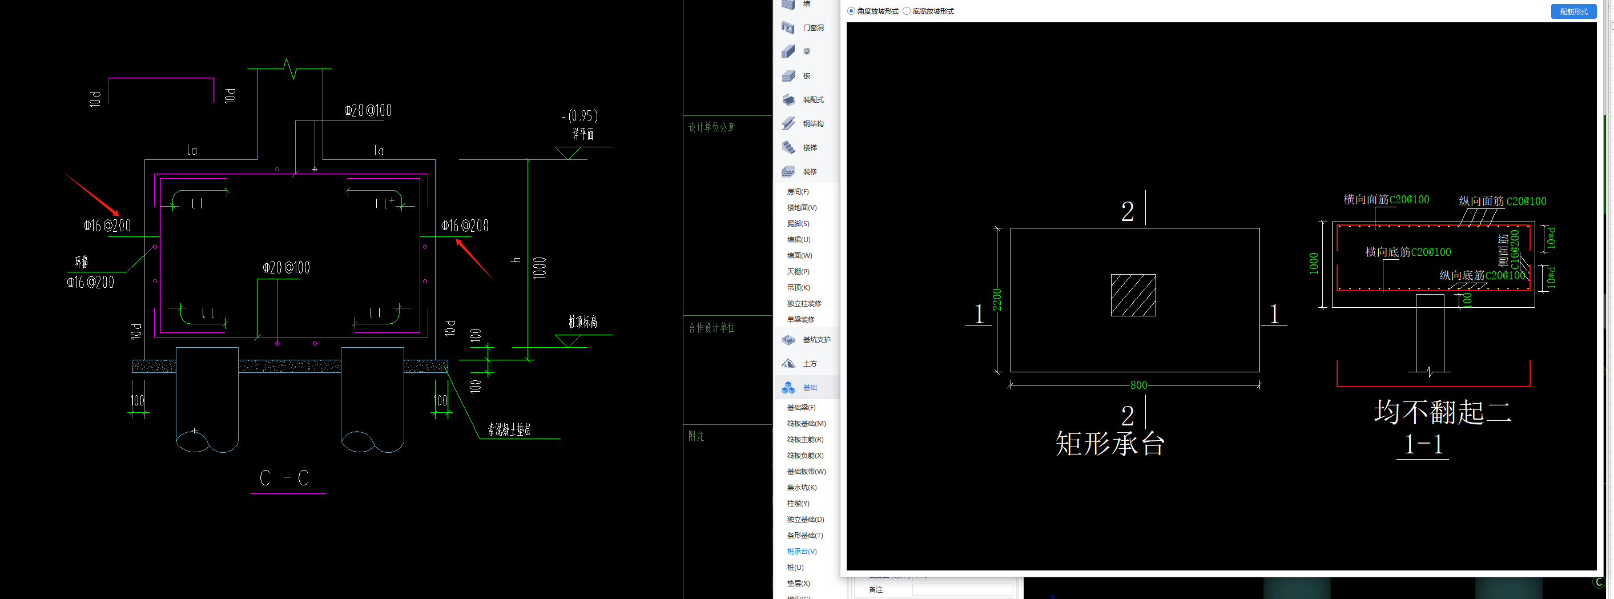The height and width of the screenshot is (599, 1614).
Task: Open the 基坑支护 category icon
Action: click(788, 340)
